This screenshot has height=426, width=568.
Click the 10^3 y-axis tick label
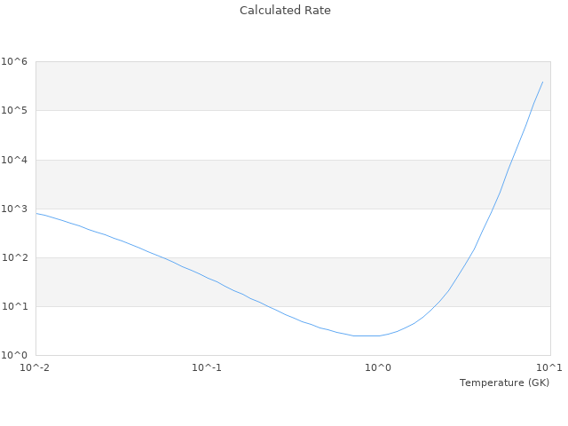(15, 209)
